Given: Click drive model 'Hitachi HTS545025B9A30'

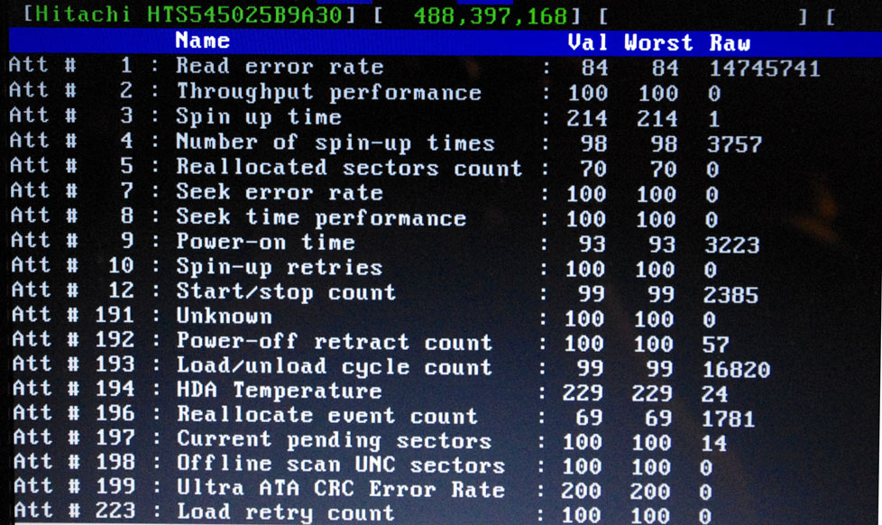Looking at the screenshot, I should pyautogui.click(x=188, y=14).
